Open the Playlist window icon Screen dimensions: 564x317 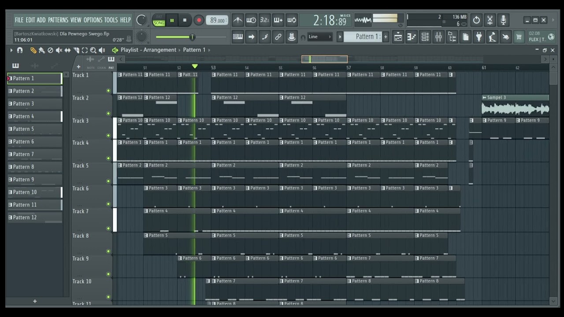[x=398, y=37]
